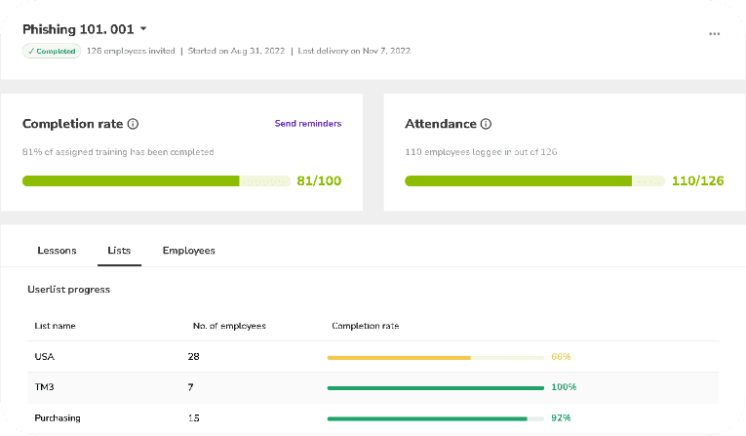
Task: Click the Send reminders link
Action: [x=307, y=124]
